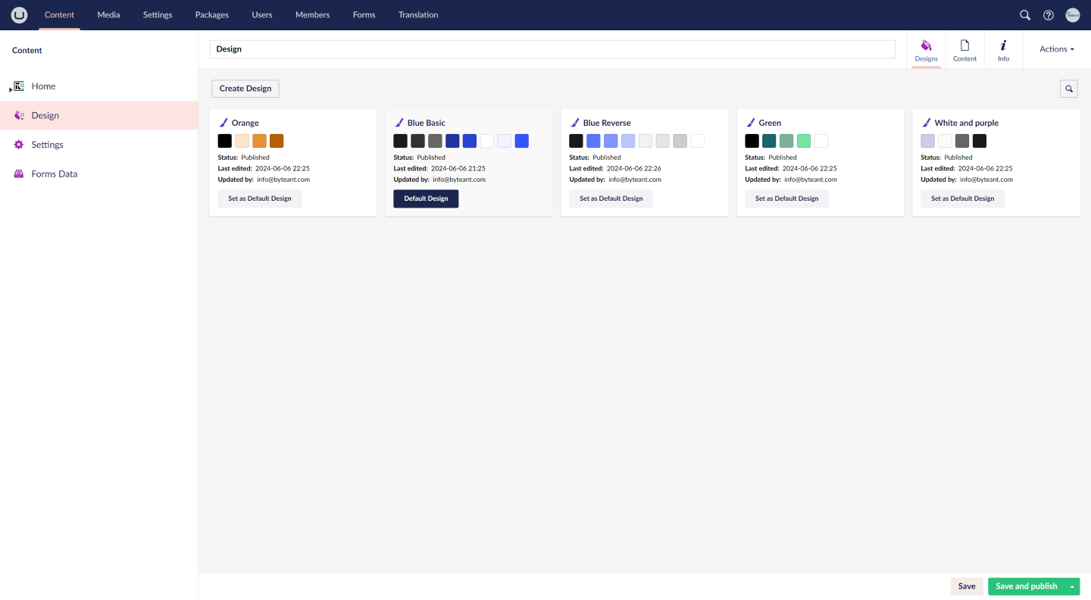Click the magnifier icon above the design cards
The height and width of the screenshot is (600, 1091).
point(1068,89)
